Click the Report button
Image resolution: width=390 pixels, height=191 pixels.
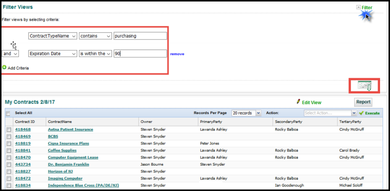363,102
